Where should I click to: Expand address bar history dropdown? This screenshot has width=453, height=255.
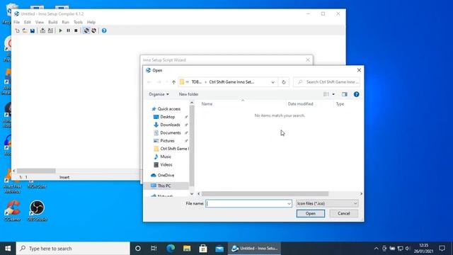click(x=273, y=82)
